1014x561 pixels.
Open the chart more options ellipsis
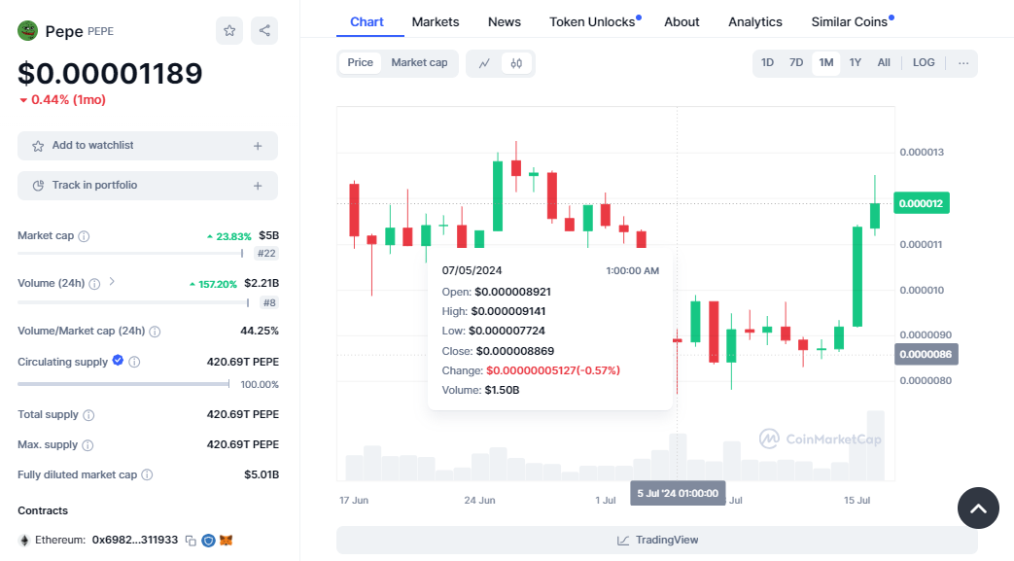coord(963,63)
